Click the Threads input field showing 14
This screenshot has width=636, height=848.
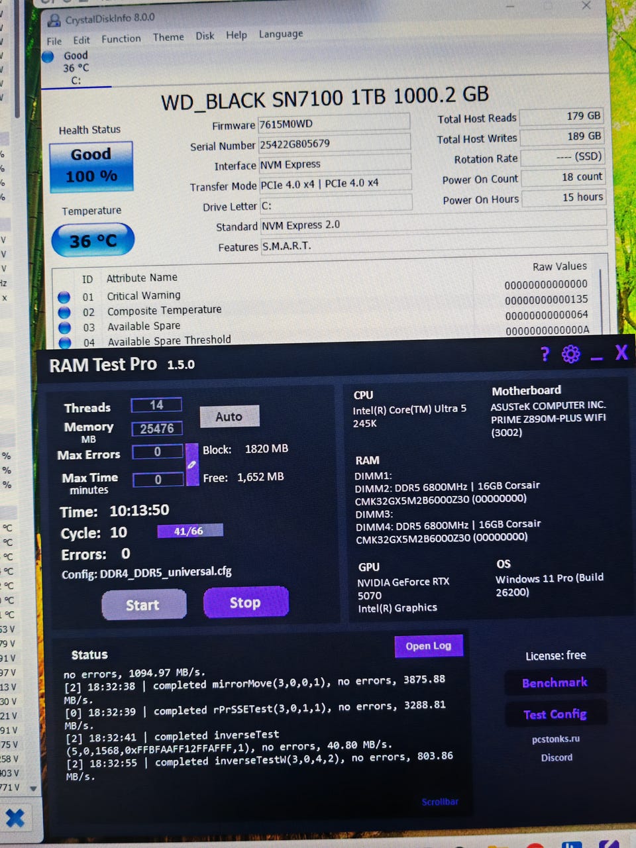tap(156, 405)
